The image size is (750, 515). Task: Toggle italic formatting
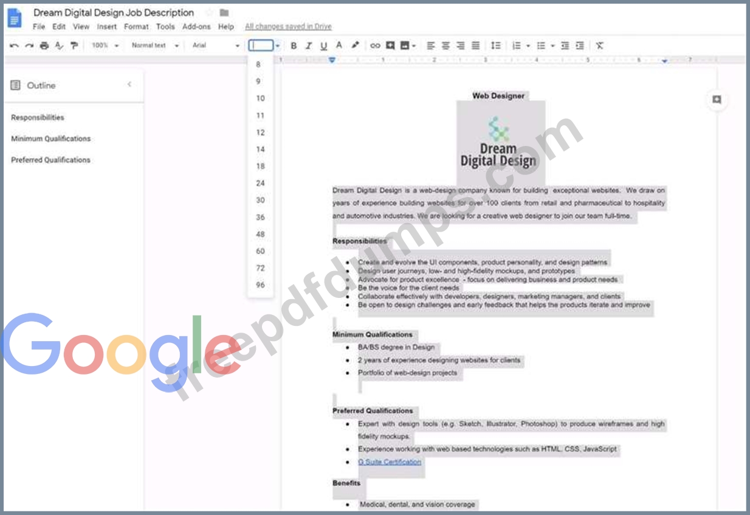pyautogui.click(x=309, y=46)
